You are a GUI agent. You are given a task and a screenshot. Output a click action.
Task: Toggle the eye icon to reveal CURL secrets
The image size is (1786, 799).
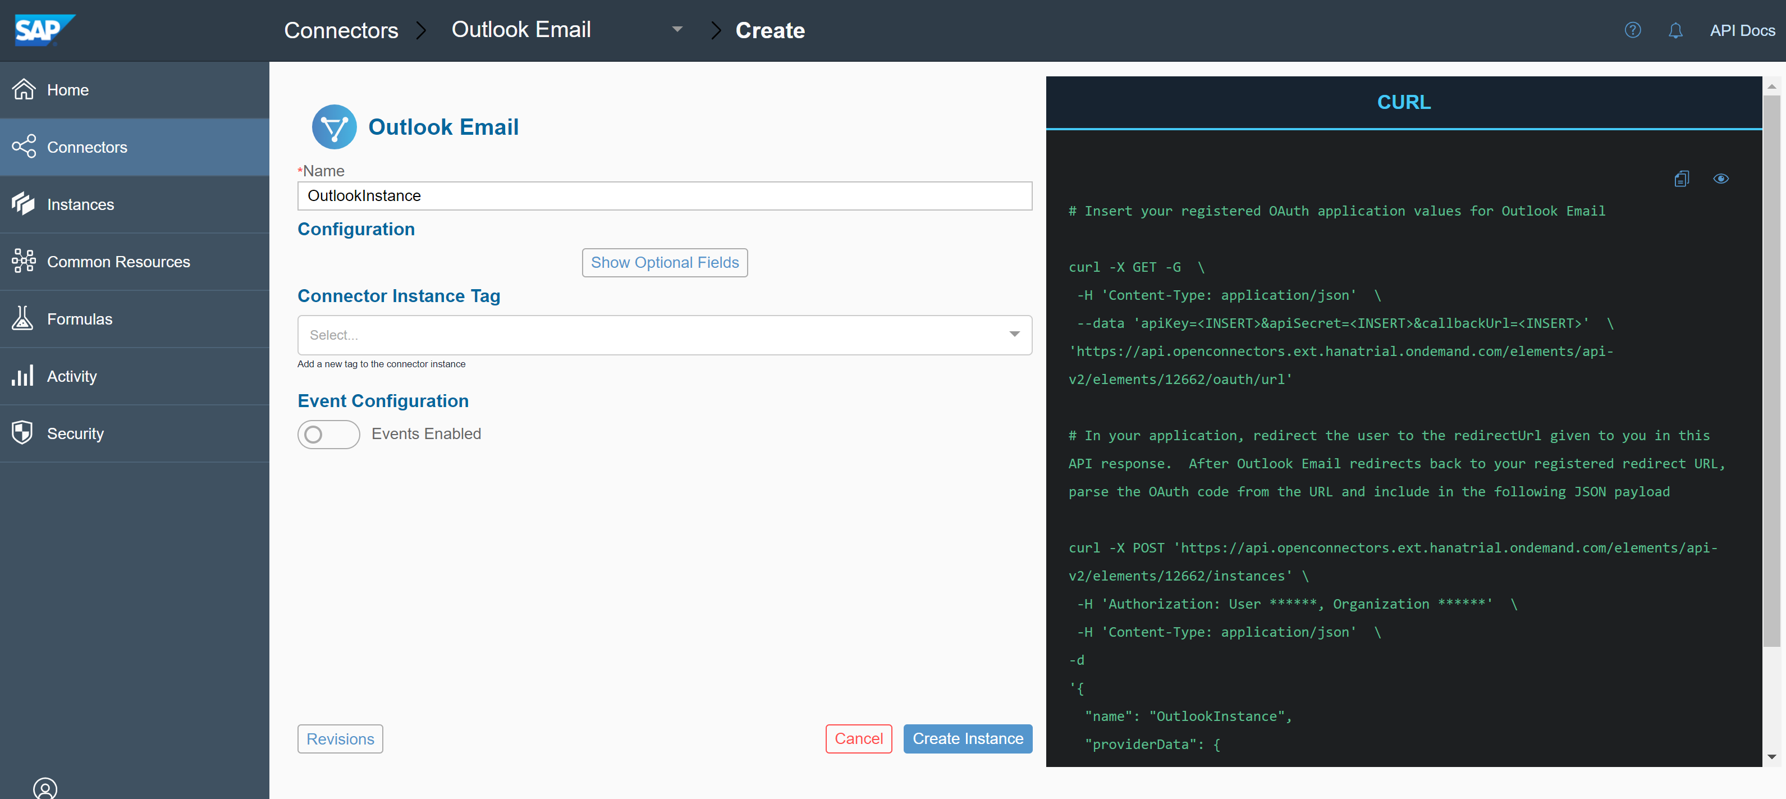tap(1720, 179)
